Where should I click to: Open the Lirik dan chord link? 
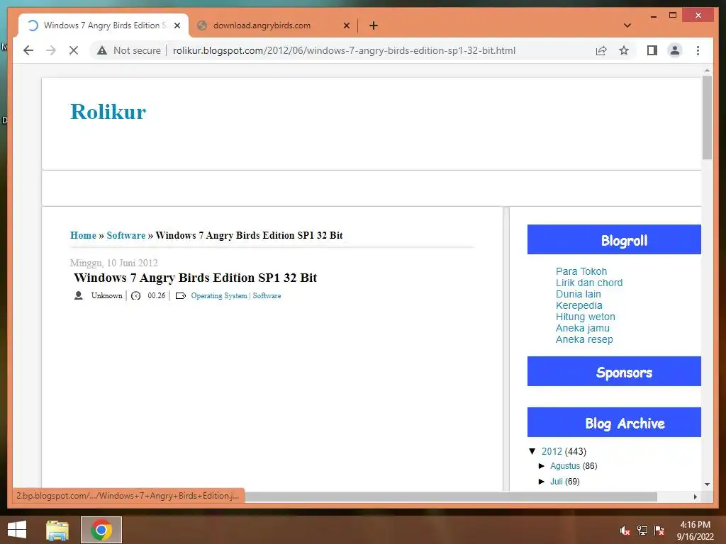(x=589, y=283)
